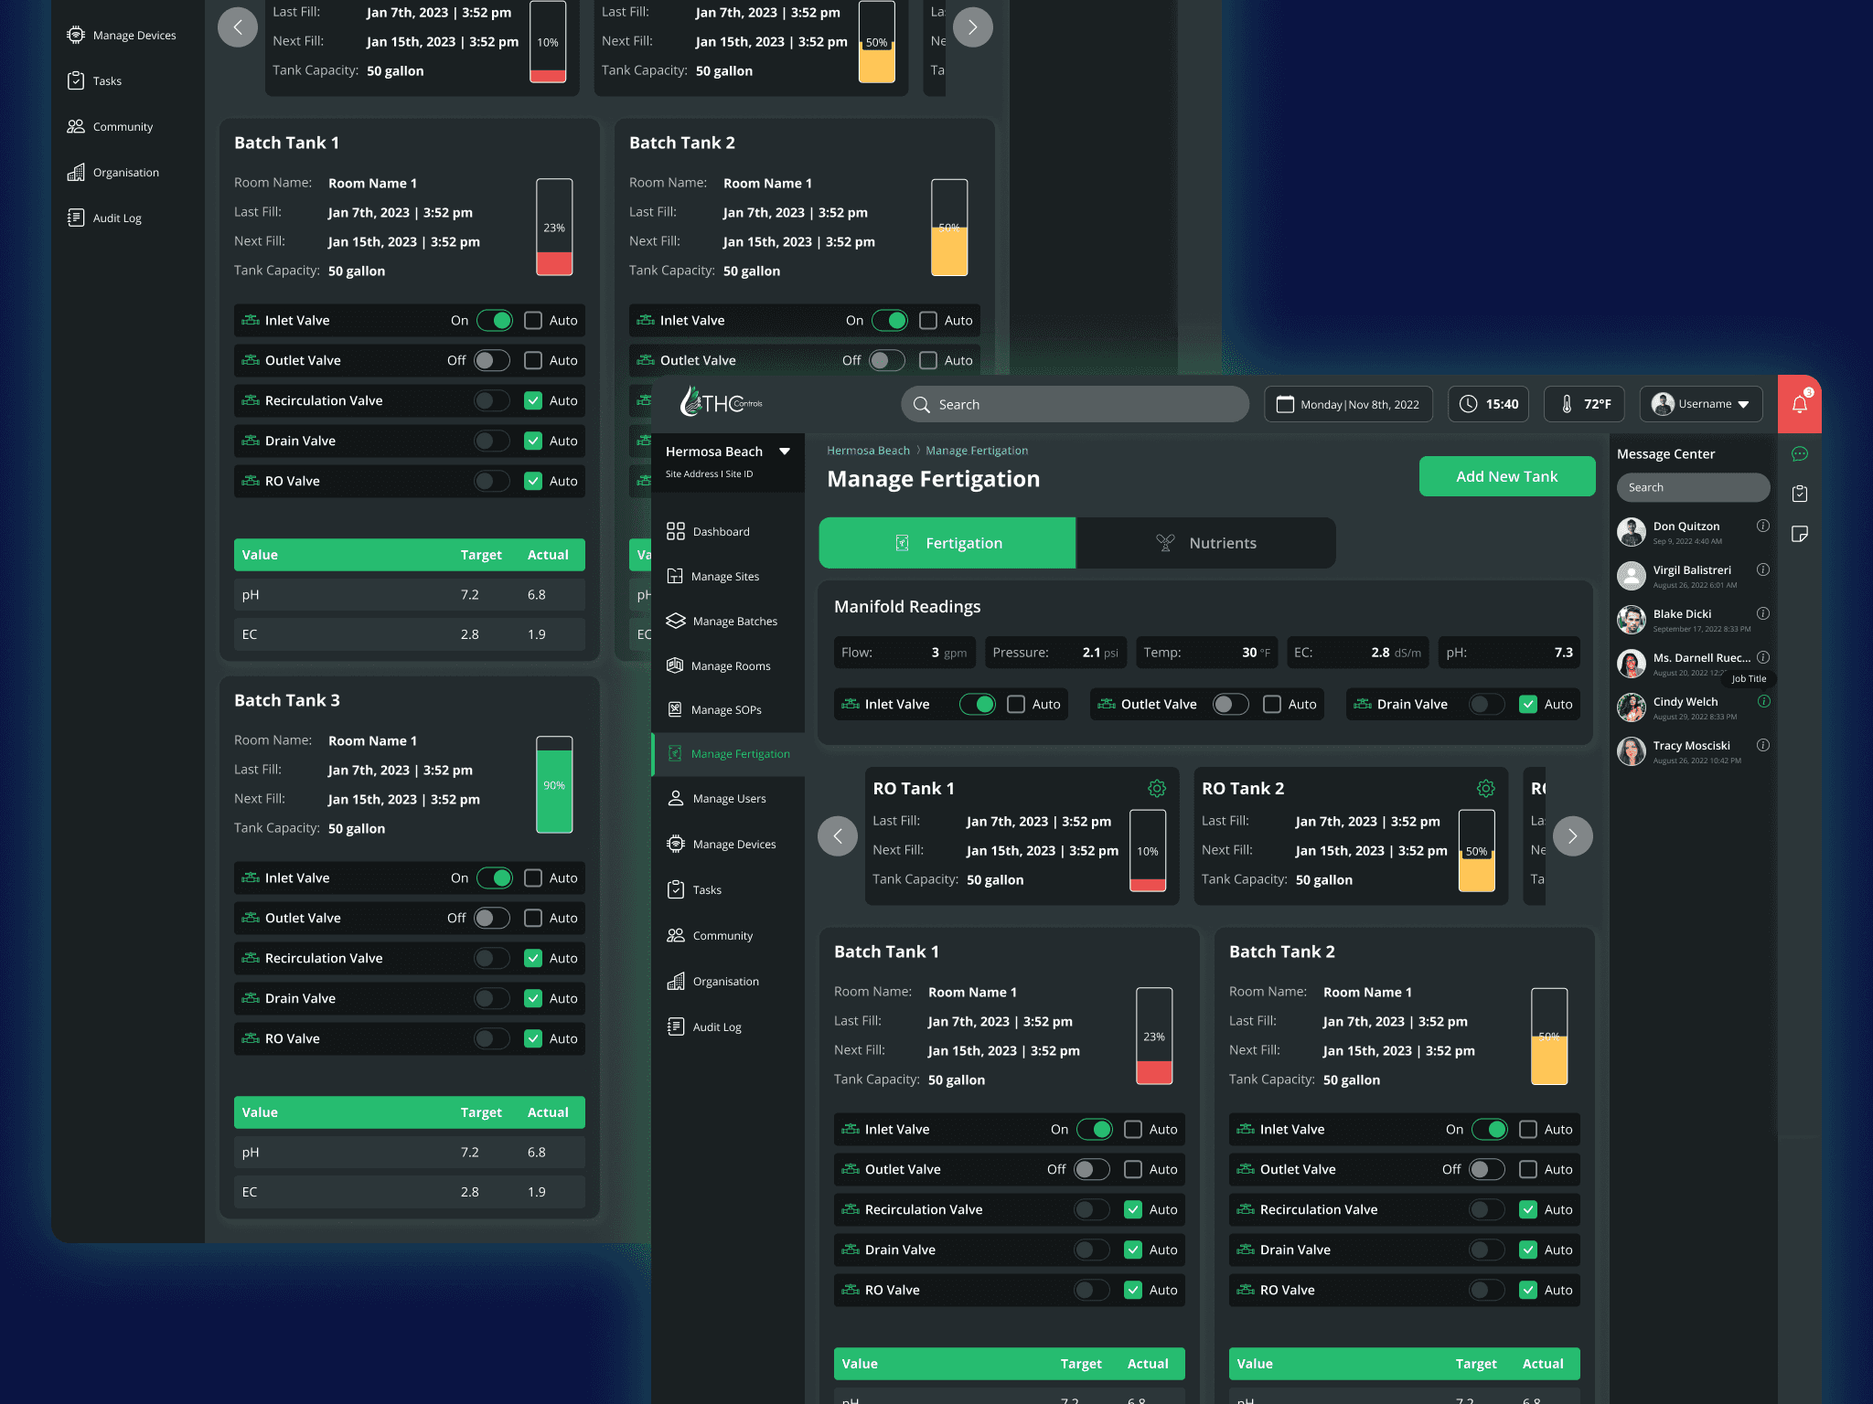
Task: Click the Monday Nov 8th date button
Action: click(x=1349, y=404)
